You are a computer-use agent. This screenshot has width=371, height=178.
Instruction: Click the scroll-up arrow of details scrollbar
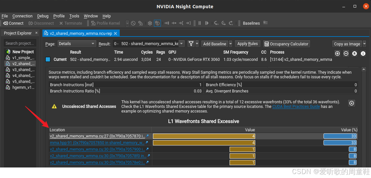click(364, 69)
